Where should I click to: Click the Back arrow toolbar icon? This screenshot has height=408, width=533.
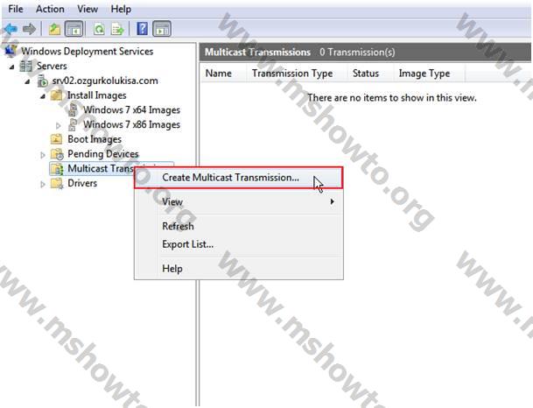point(10,29)
